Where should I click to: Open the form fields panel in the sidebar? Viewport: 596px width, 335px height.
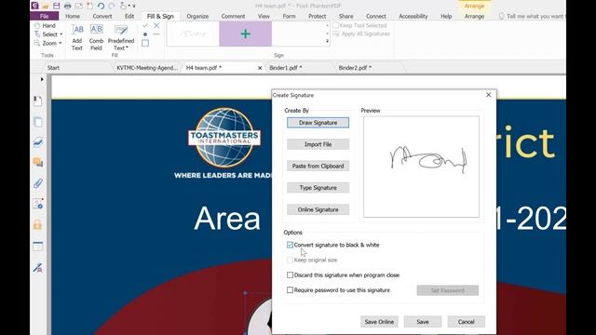coord(37,246)
